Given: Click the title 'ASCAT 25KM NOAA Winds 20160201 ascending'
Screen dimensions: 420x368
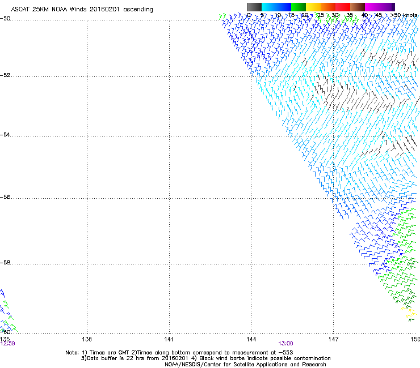Looking at the screenshot, I should (82, 10).
